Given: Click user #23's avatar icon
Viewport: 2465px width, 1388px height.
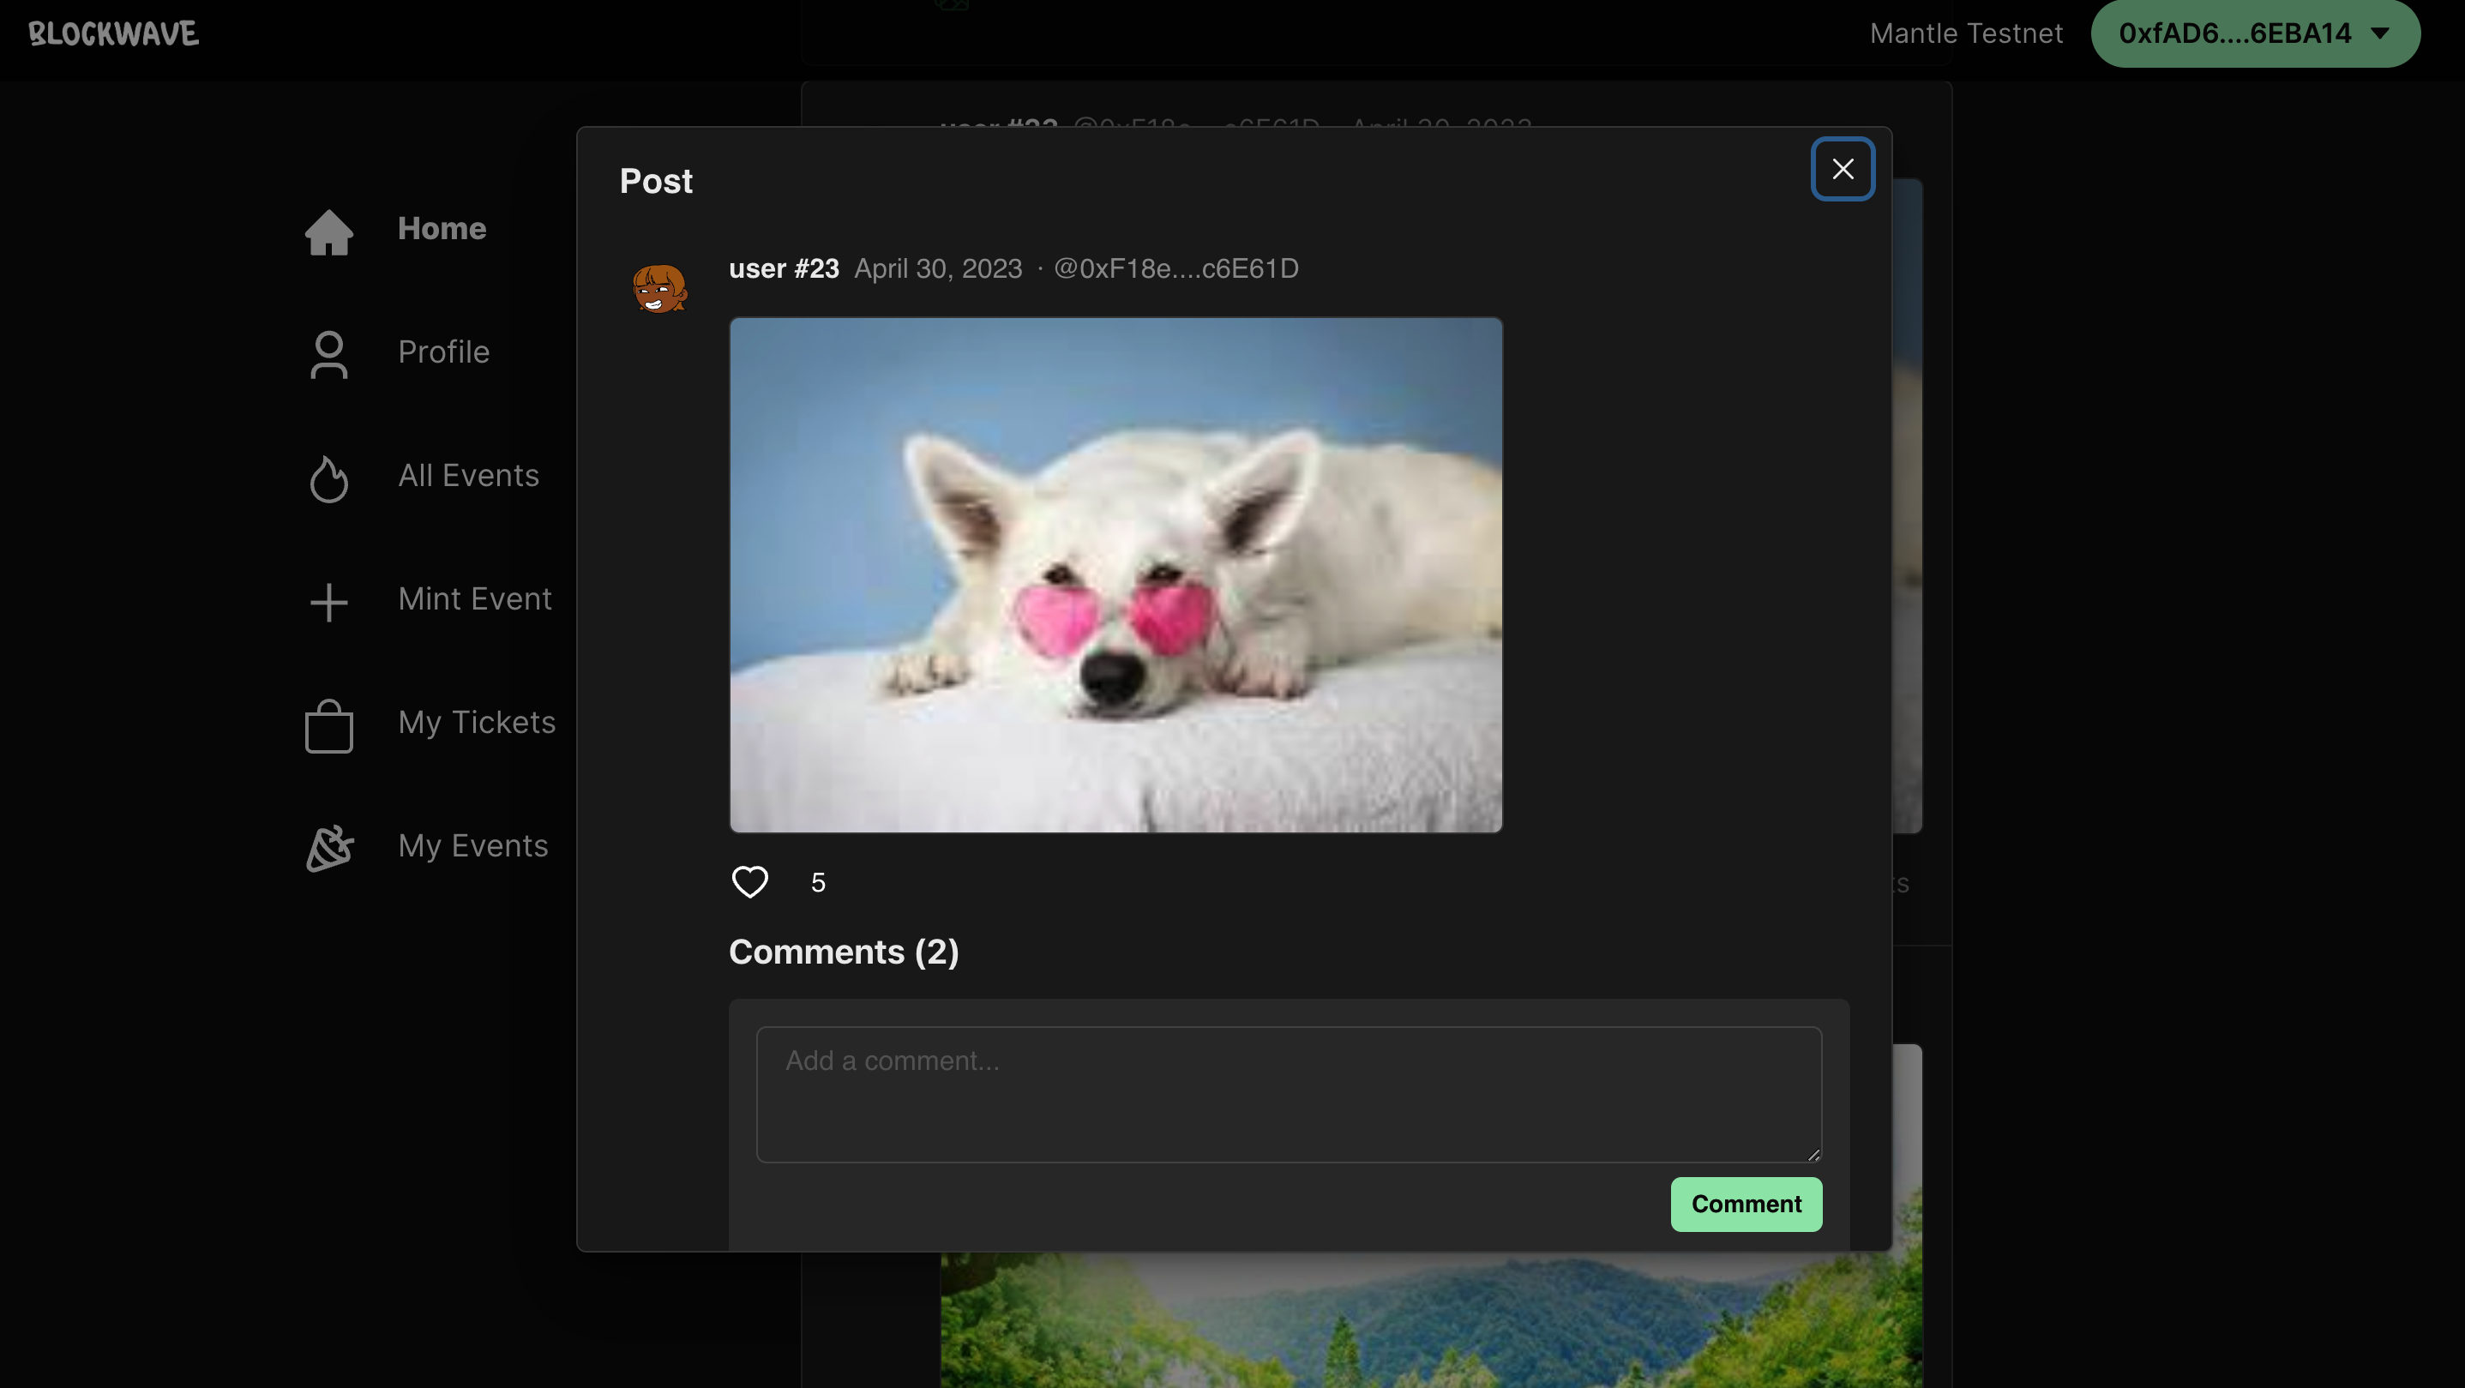Looking at the screenshot, I should (659, 288).
